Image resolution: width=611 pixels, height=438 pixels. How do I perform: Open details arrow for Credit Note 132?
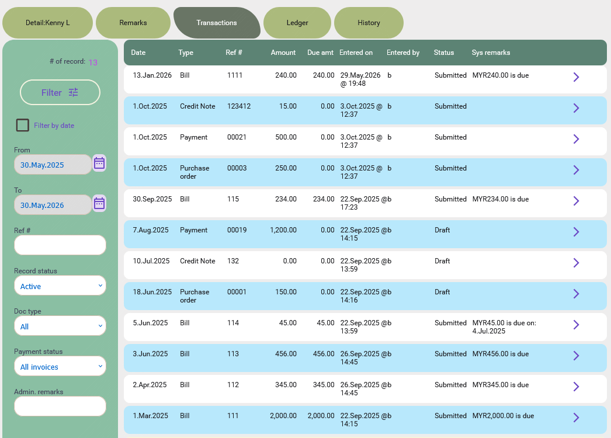pos(576,263)
